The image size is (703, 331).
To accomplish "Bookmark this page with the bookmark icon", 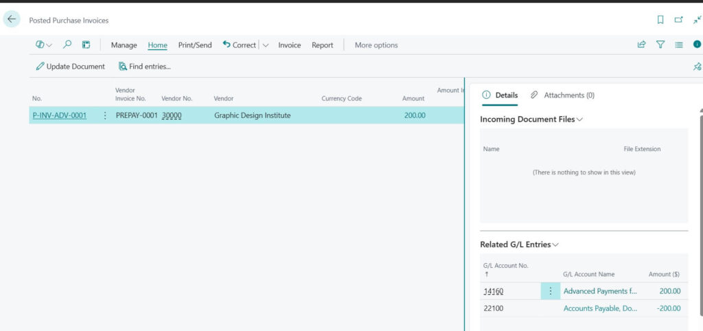I will [660, 20].
